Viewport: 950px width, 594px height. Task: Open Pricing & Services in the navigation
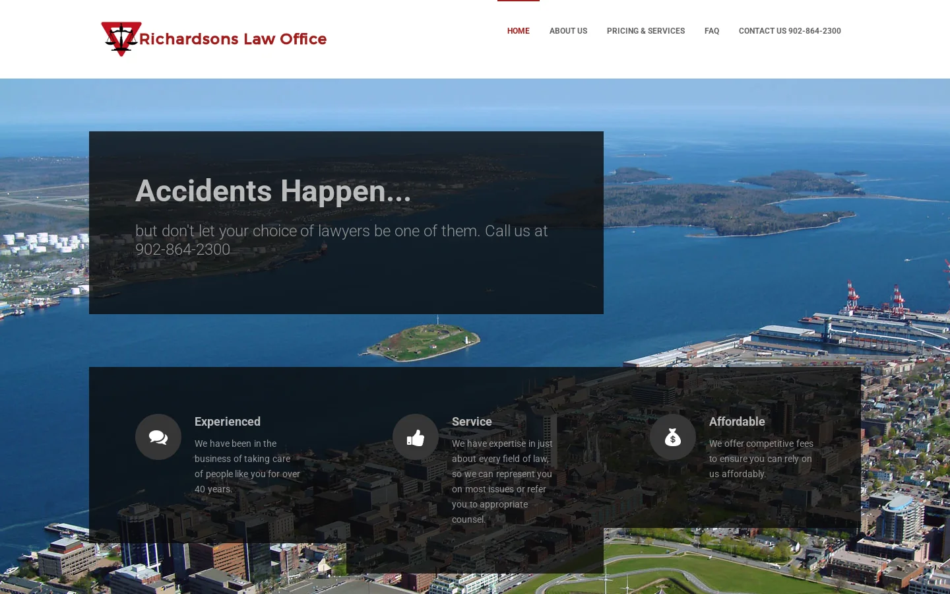coord(646,31)
